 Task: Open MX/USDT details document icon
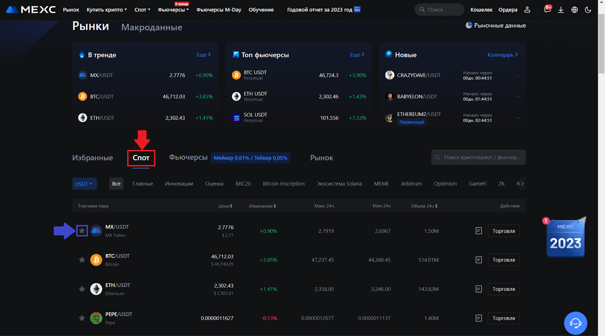[x=479, y=231]
